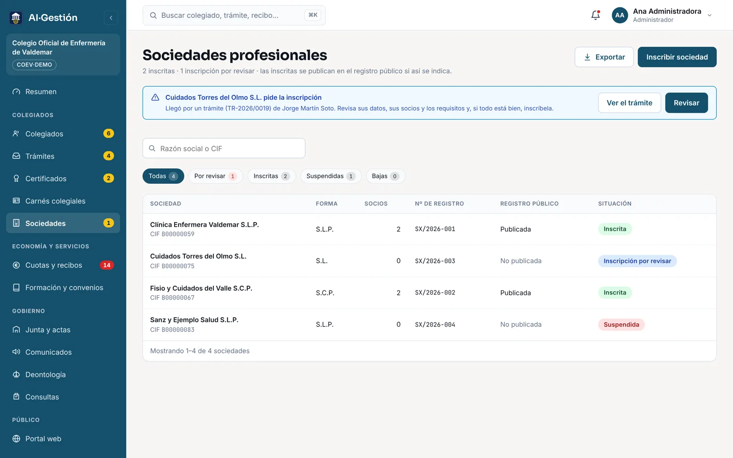The image size is (733, 458).
Task: Click the Consultas clipboard icon
Action: point(16,397)
